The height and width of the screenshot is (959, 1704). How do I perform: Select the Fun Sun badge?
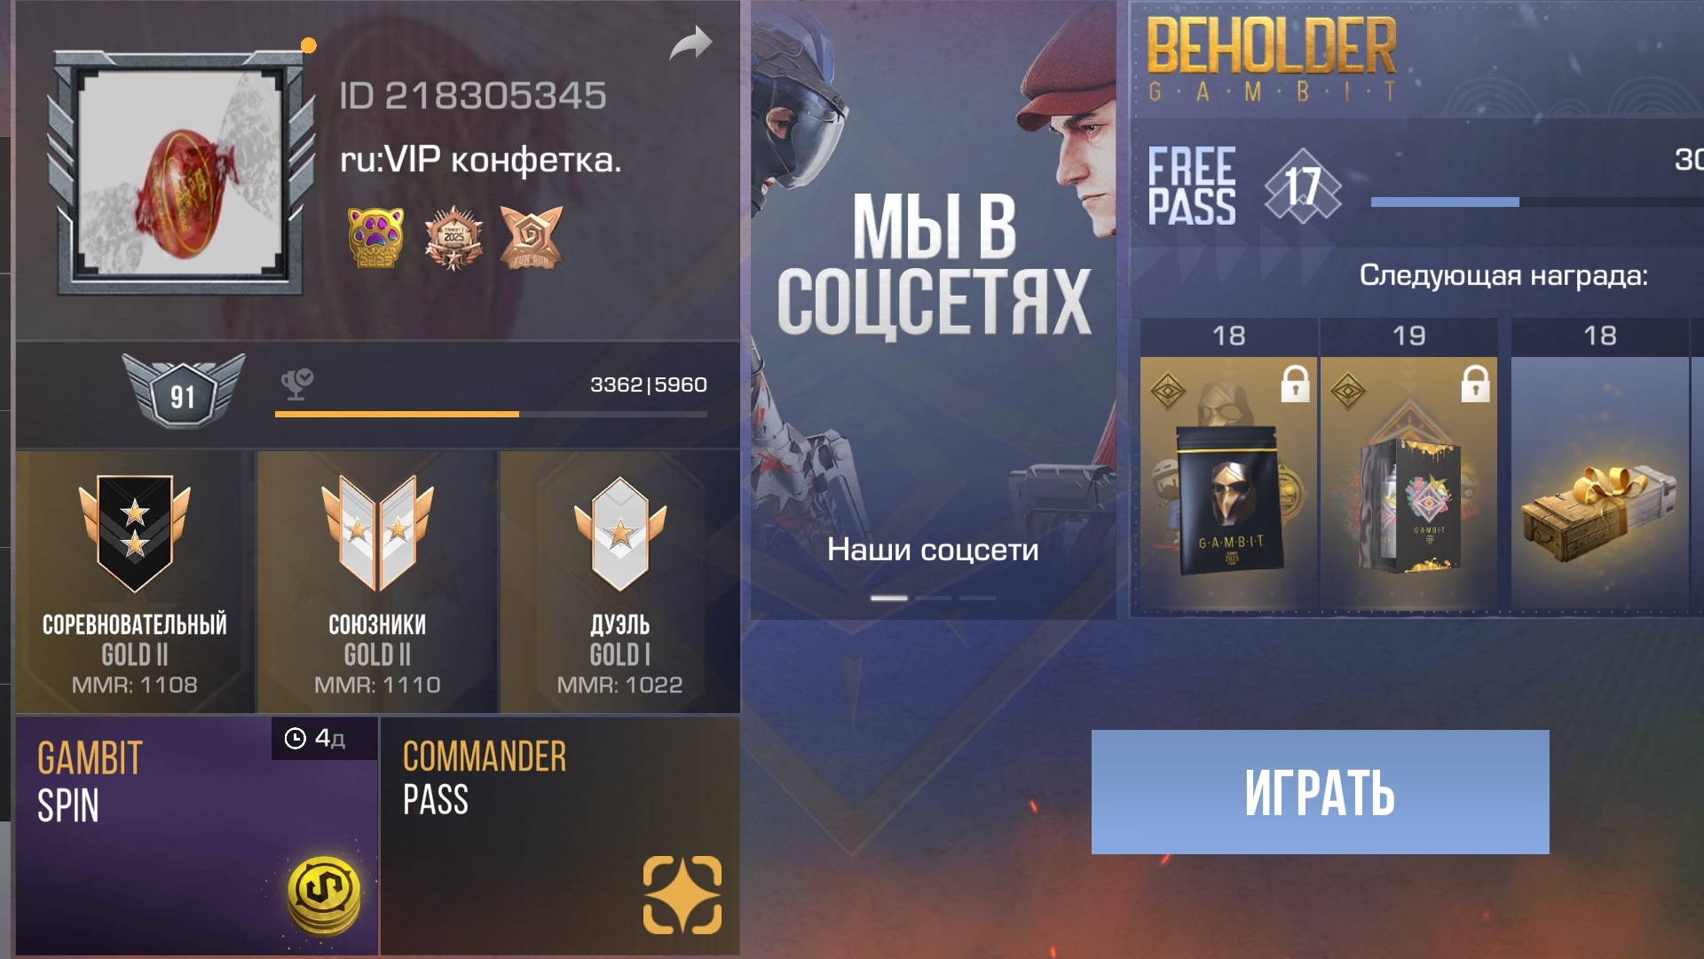531,237
